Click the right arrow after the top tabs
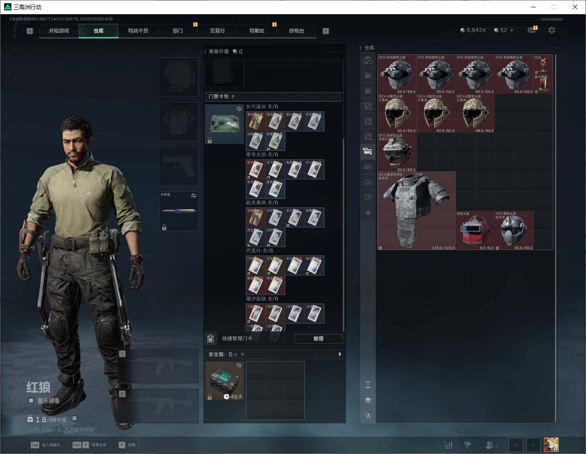The height and width of the screenshot is (454, 586). (x=325, y=31)
